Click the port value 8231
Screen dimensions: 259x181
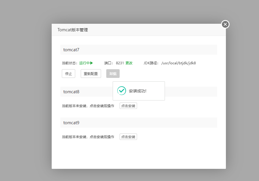120,63
